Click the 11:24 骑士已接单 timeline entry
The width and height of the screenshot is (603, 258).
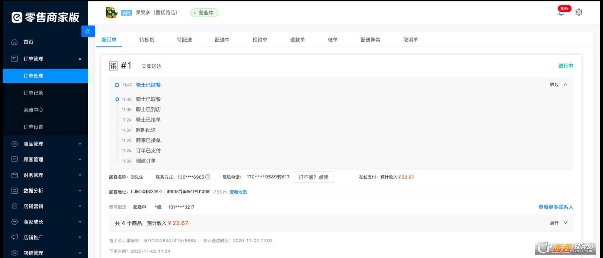pyautogui.click(x=141, y=120)
